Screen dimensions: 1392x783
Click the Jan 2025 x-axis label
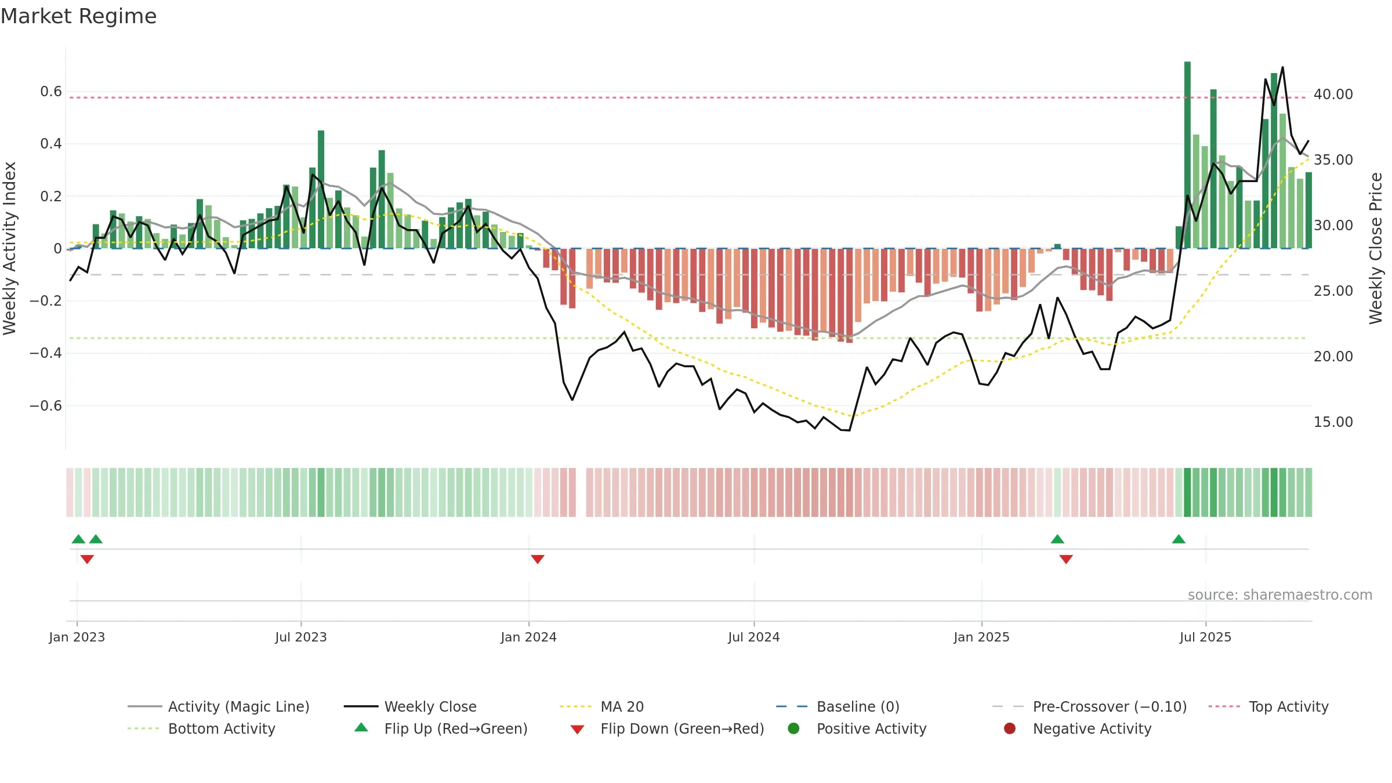coord(981,637)
